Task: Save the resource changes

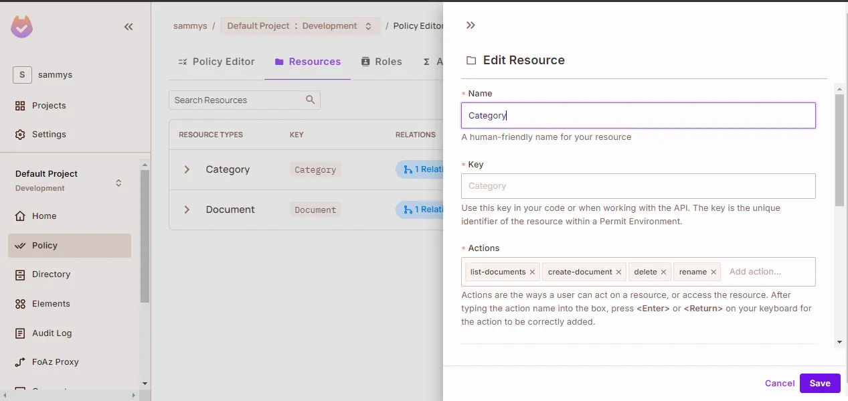Action: [x=819, y=383]
